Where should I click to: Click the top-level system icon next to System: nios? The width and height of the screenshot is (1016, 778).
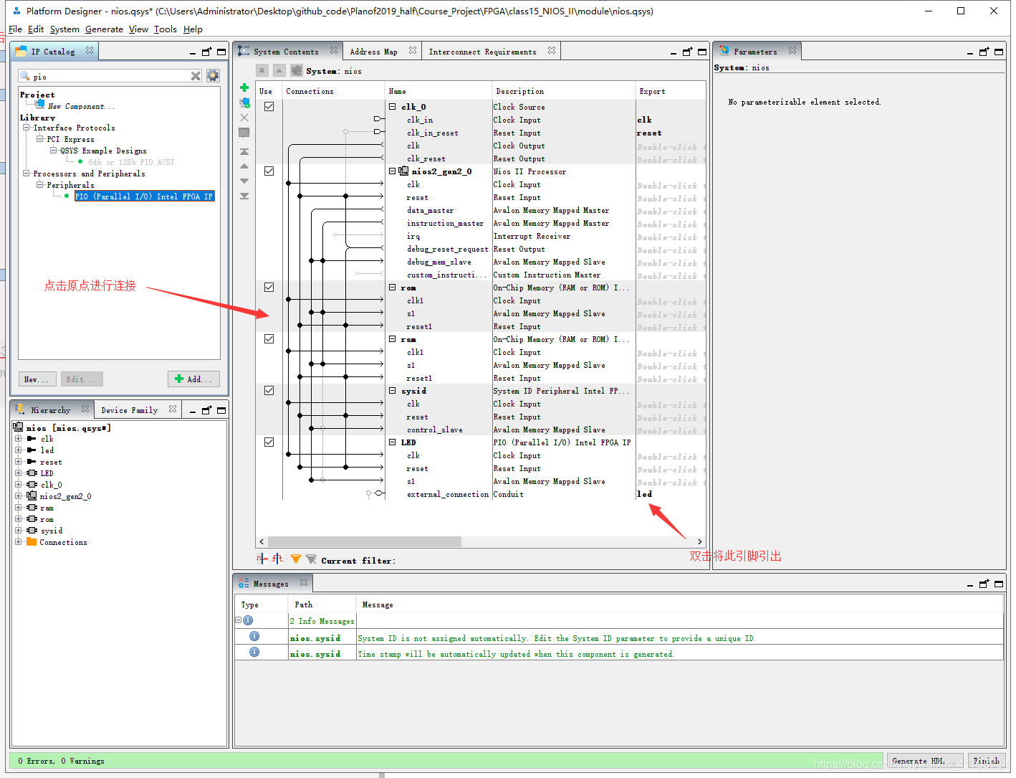point(297,70)
